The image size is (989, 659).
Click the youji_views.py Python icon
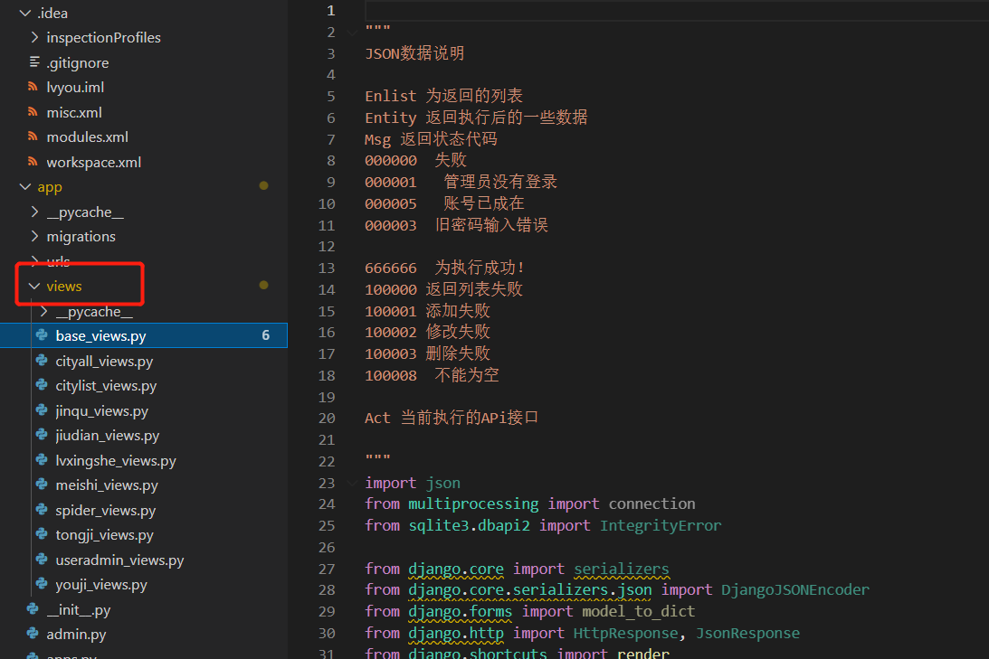43,584
